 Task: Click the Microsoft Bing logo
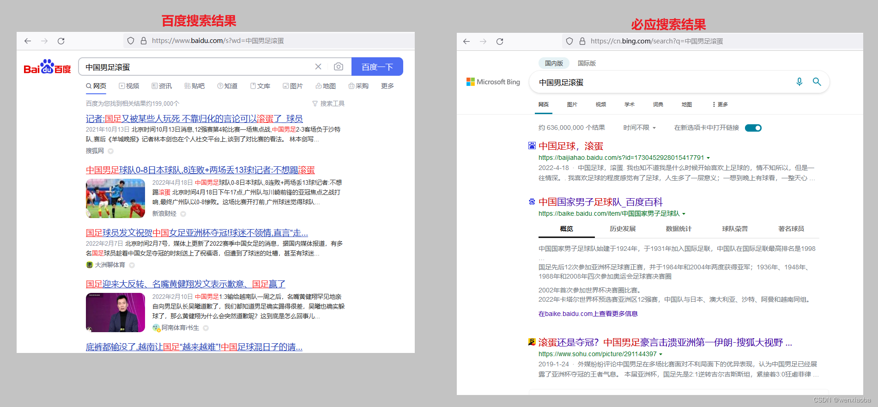(493, 82)
